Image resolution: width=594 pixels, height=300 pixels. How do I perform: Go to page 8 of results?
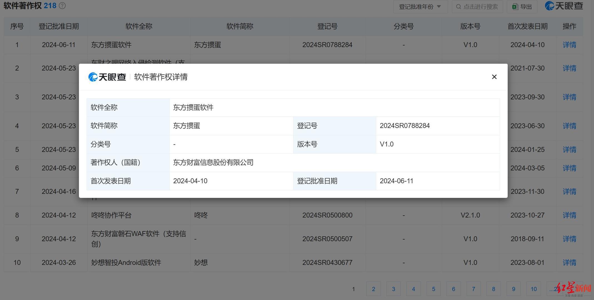click(493, 289)
